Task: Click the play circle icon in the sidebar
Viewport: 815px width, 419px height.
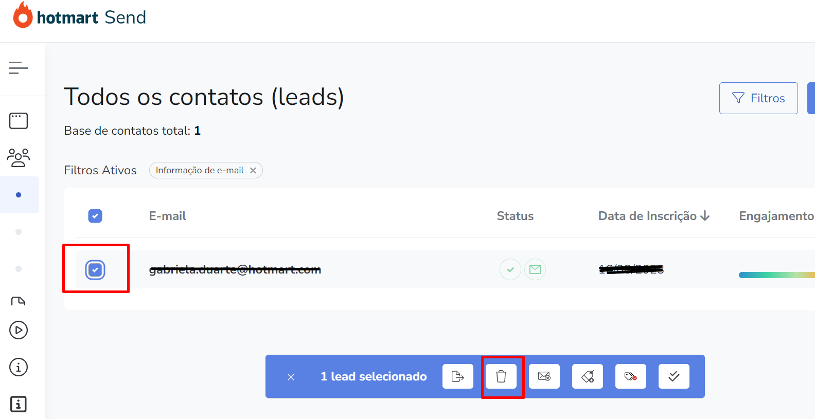Action: coord(19,330)
